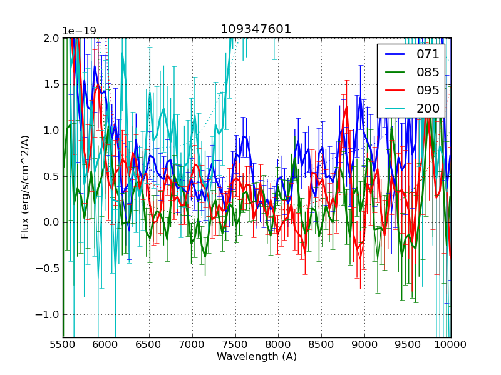The width and height of the screenshot is (501, 375).
Task: Pick the 200 legend entry text
Action: click(428, 108)
